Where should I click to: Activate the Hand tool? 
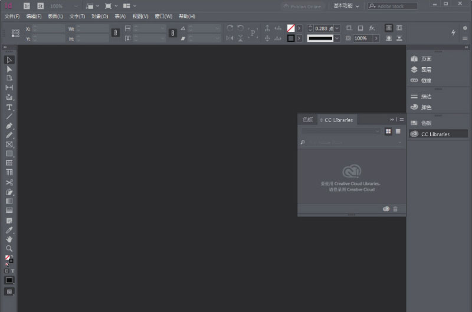pos(9,239)
